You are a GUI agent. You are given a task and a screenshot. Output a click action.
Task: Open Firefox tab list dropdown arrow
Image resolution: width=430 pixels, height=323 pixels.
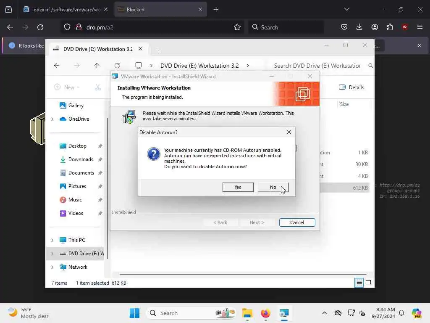click(346, 9)
